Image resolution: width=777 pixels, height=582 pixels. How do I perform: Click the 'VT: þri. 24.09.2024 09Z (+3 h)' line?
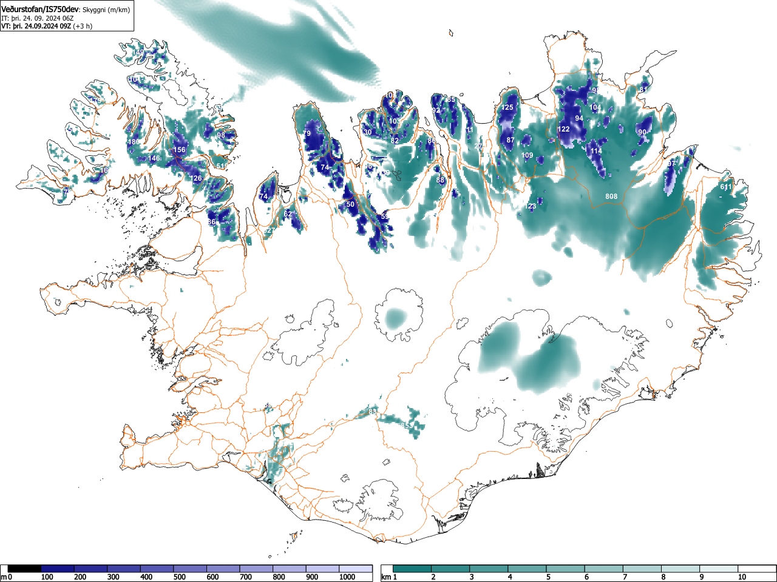point(47,27)
